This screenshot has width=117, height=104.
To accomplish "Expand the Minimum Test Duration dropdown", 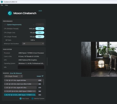I will (x=33, y=44).
